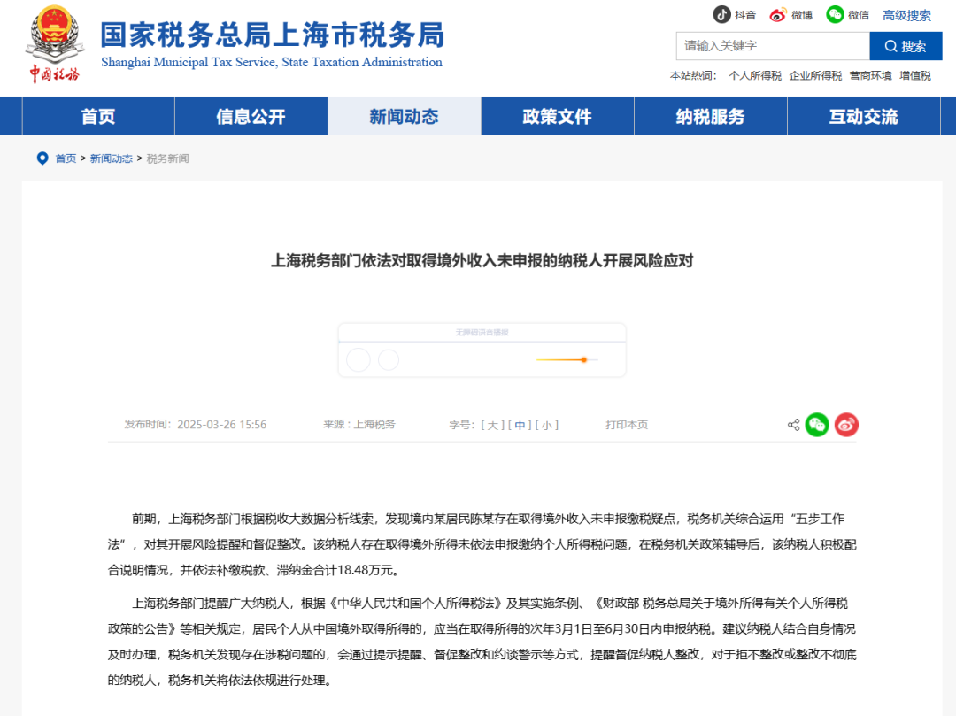The width and height of the screenshot is (956, 716).
Task: Click breadcrumb text 税务新闻
Action: pyautogui.click(x=167, y=158)
